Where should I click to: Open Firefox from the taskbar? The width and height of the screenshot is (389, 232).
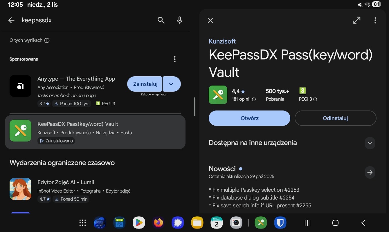pyautogui.click(x=158, y=223)
